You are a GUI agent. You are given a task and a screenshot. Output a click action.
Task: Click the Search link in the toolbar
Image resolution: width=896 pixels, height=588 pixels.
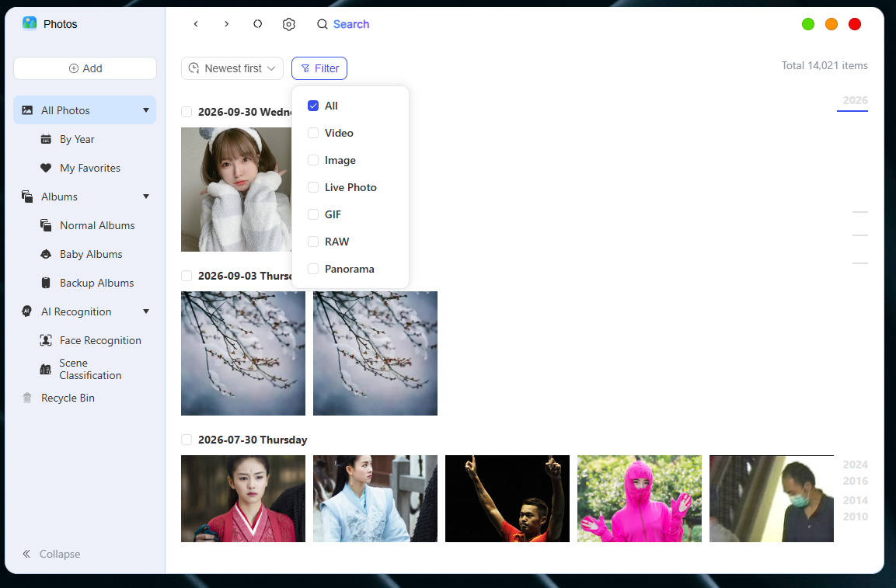tap(351, 24)
